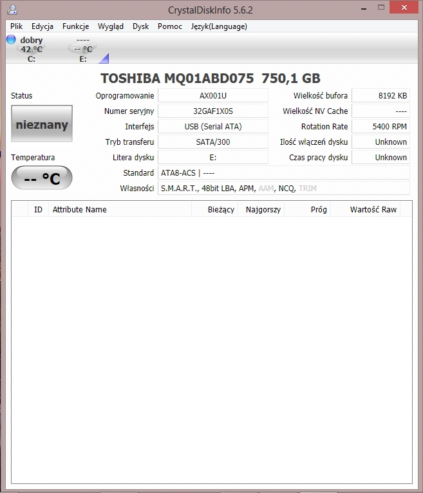Click the Najgorszy column header
The image size is (423, 493).
click(x=261, y=209)
